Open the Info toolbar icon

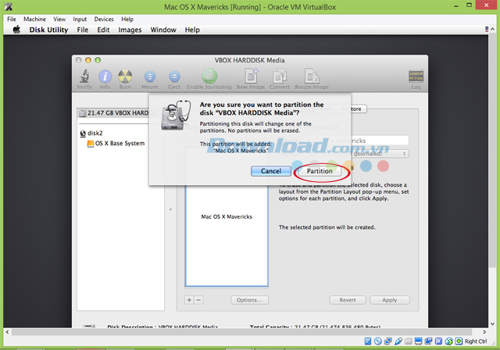click(105, 77)
